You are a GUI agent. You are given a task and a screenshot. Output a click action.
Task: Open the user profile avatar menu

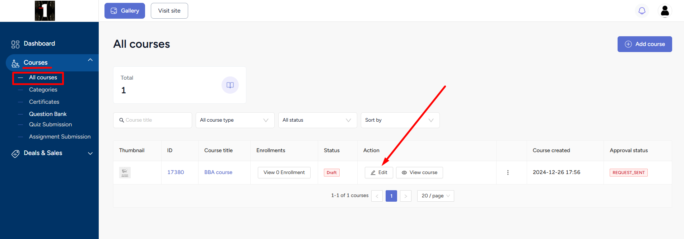pyautogui.click(x=665, y=11)
